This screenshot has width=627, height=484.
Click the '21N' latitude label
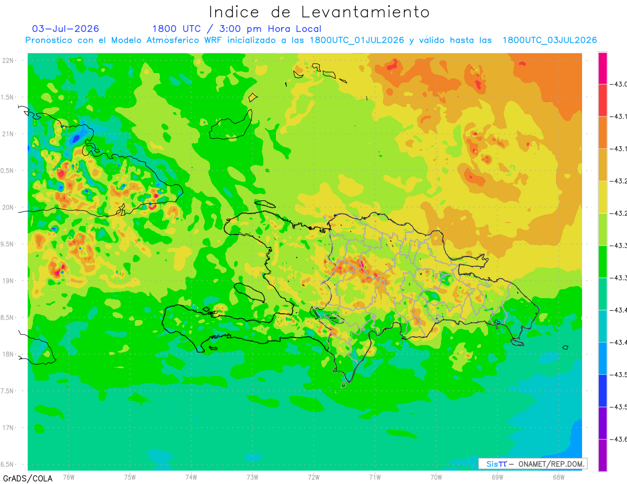click(8, 134)
